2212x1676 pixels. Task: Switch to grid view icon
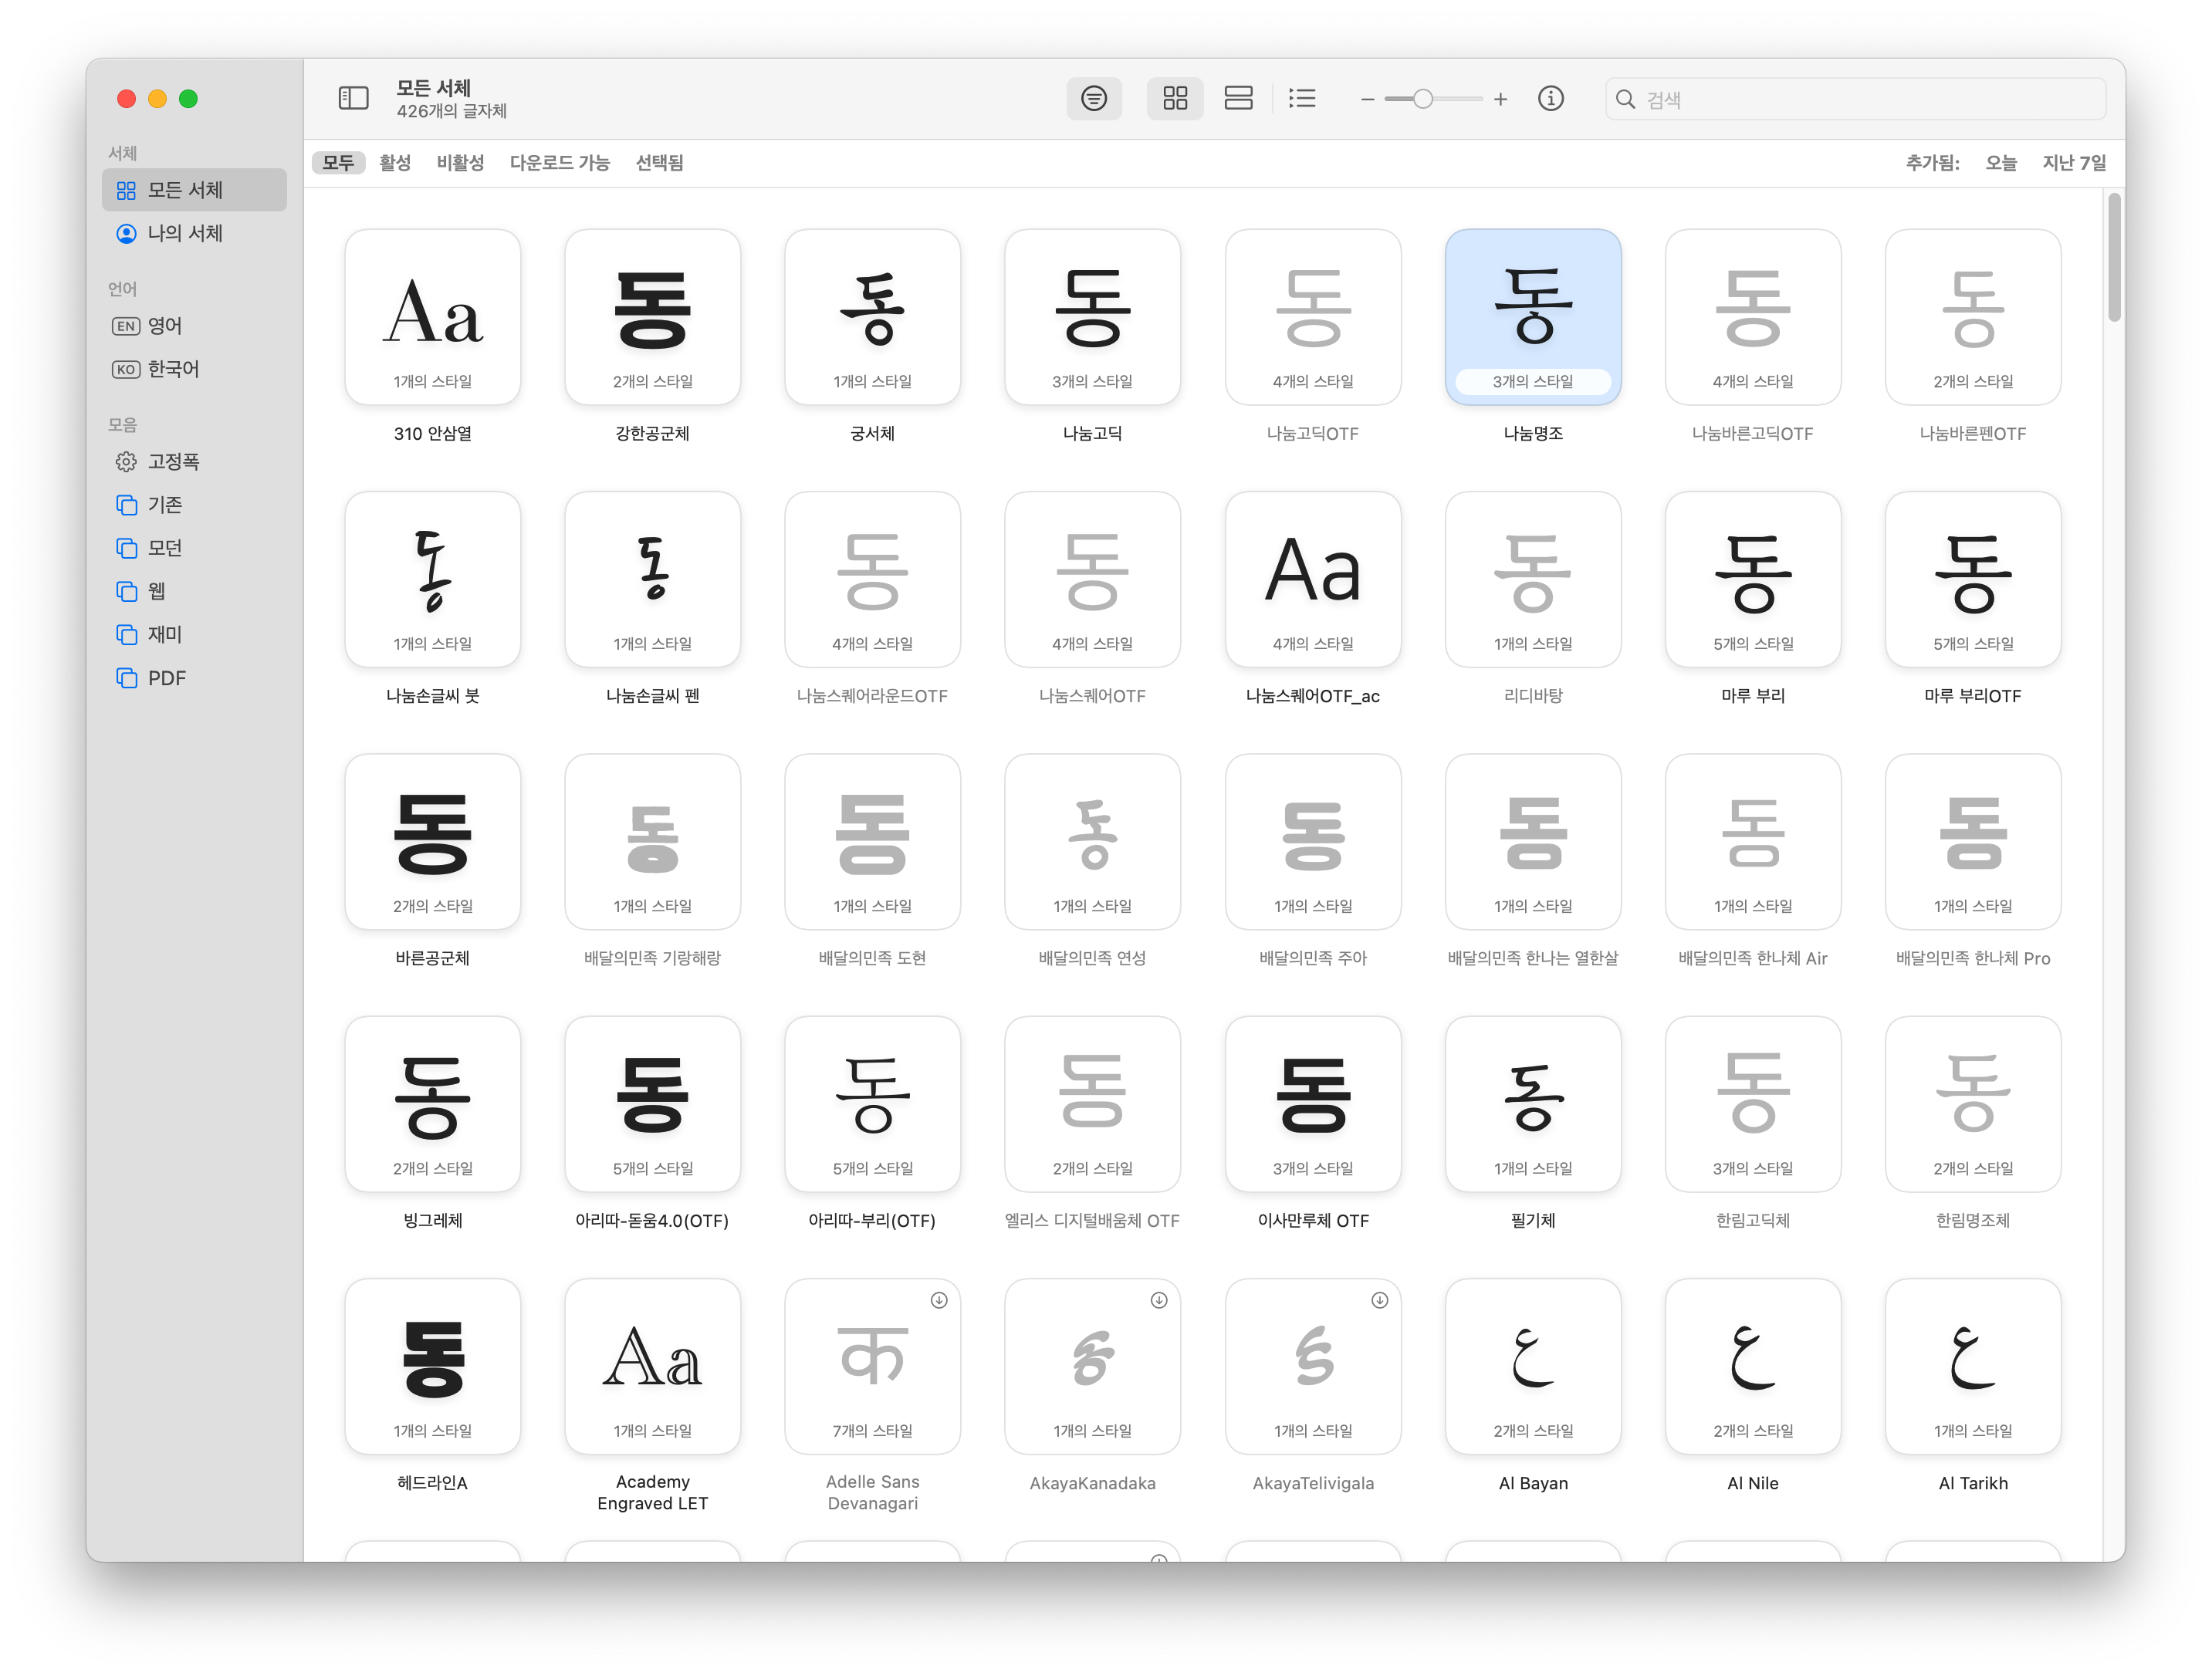point(1175,98)
